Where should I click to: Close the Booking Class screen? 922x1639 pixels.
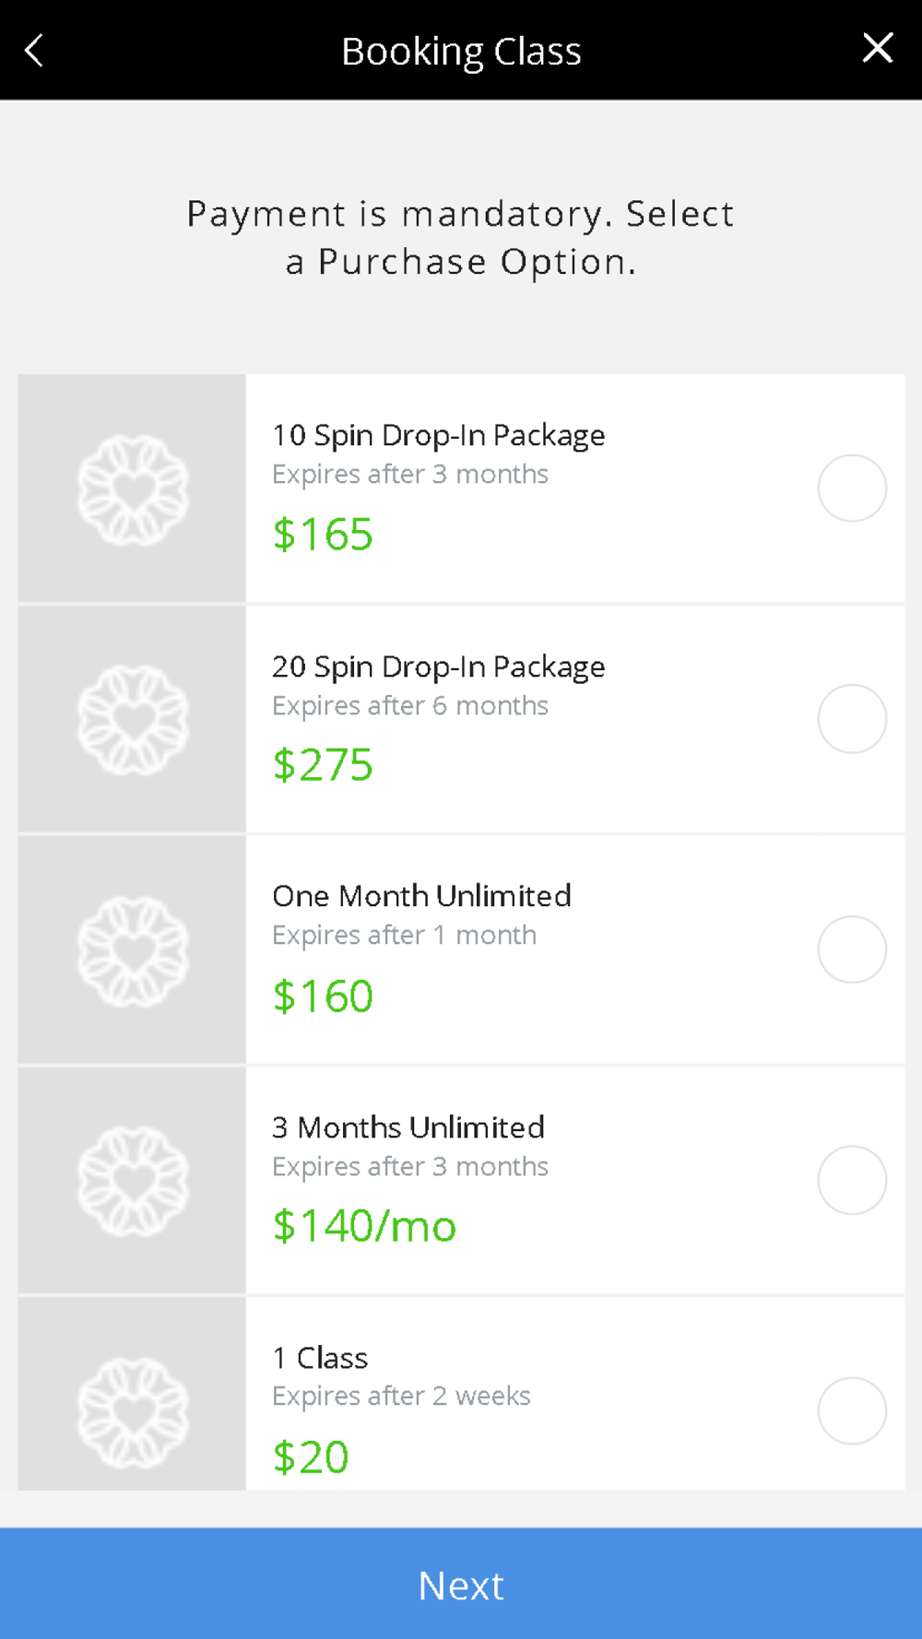click(x=877, y=48)
